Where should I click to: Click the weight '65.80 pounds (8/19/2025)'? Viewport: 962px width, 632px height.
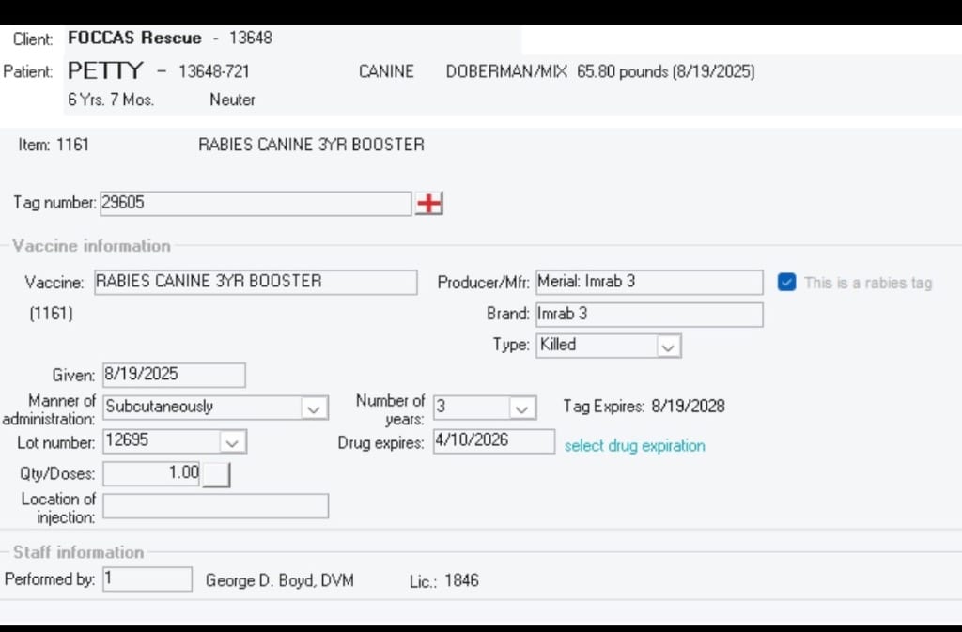click(x=666, y=71)
